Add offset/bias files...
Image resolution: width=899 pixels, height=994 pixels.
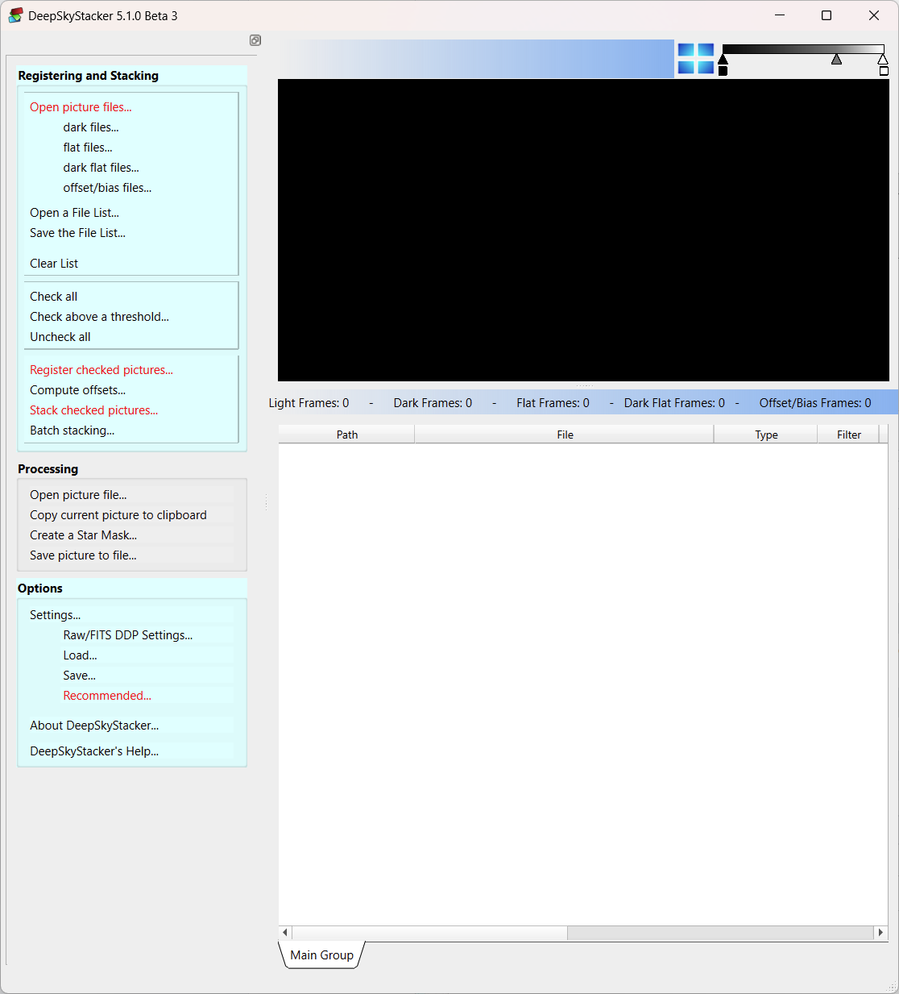[107, 188]
